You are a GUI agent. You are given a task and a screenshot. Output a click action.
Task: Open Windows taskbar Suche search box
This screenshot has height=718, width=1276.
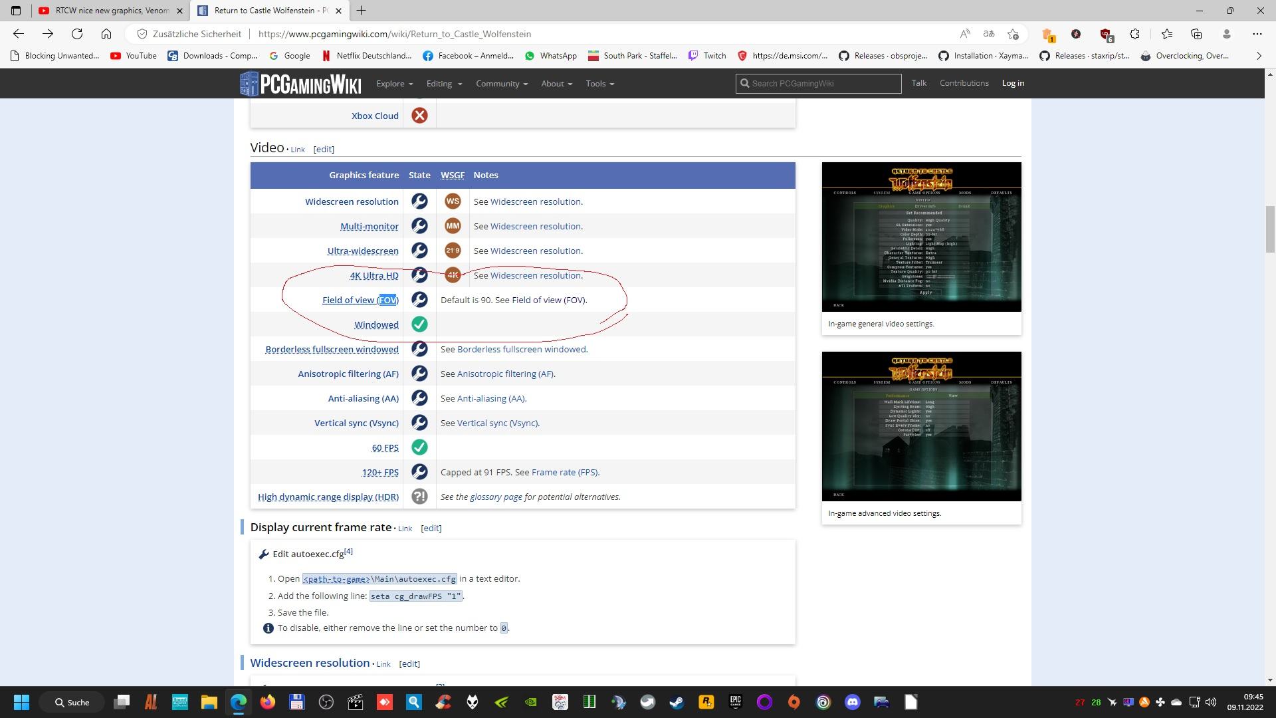(72, 702)
